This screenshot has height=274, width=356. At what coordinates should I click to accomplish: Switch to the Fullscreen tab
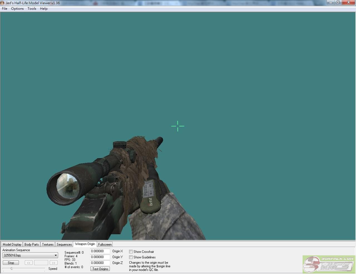[105, 244]
